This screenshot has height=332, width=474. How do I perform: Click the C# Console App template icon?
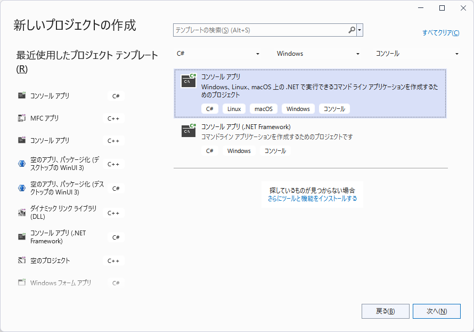coord(189,80)
